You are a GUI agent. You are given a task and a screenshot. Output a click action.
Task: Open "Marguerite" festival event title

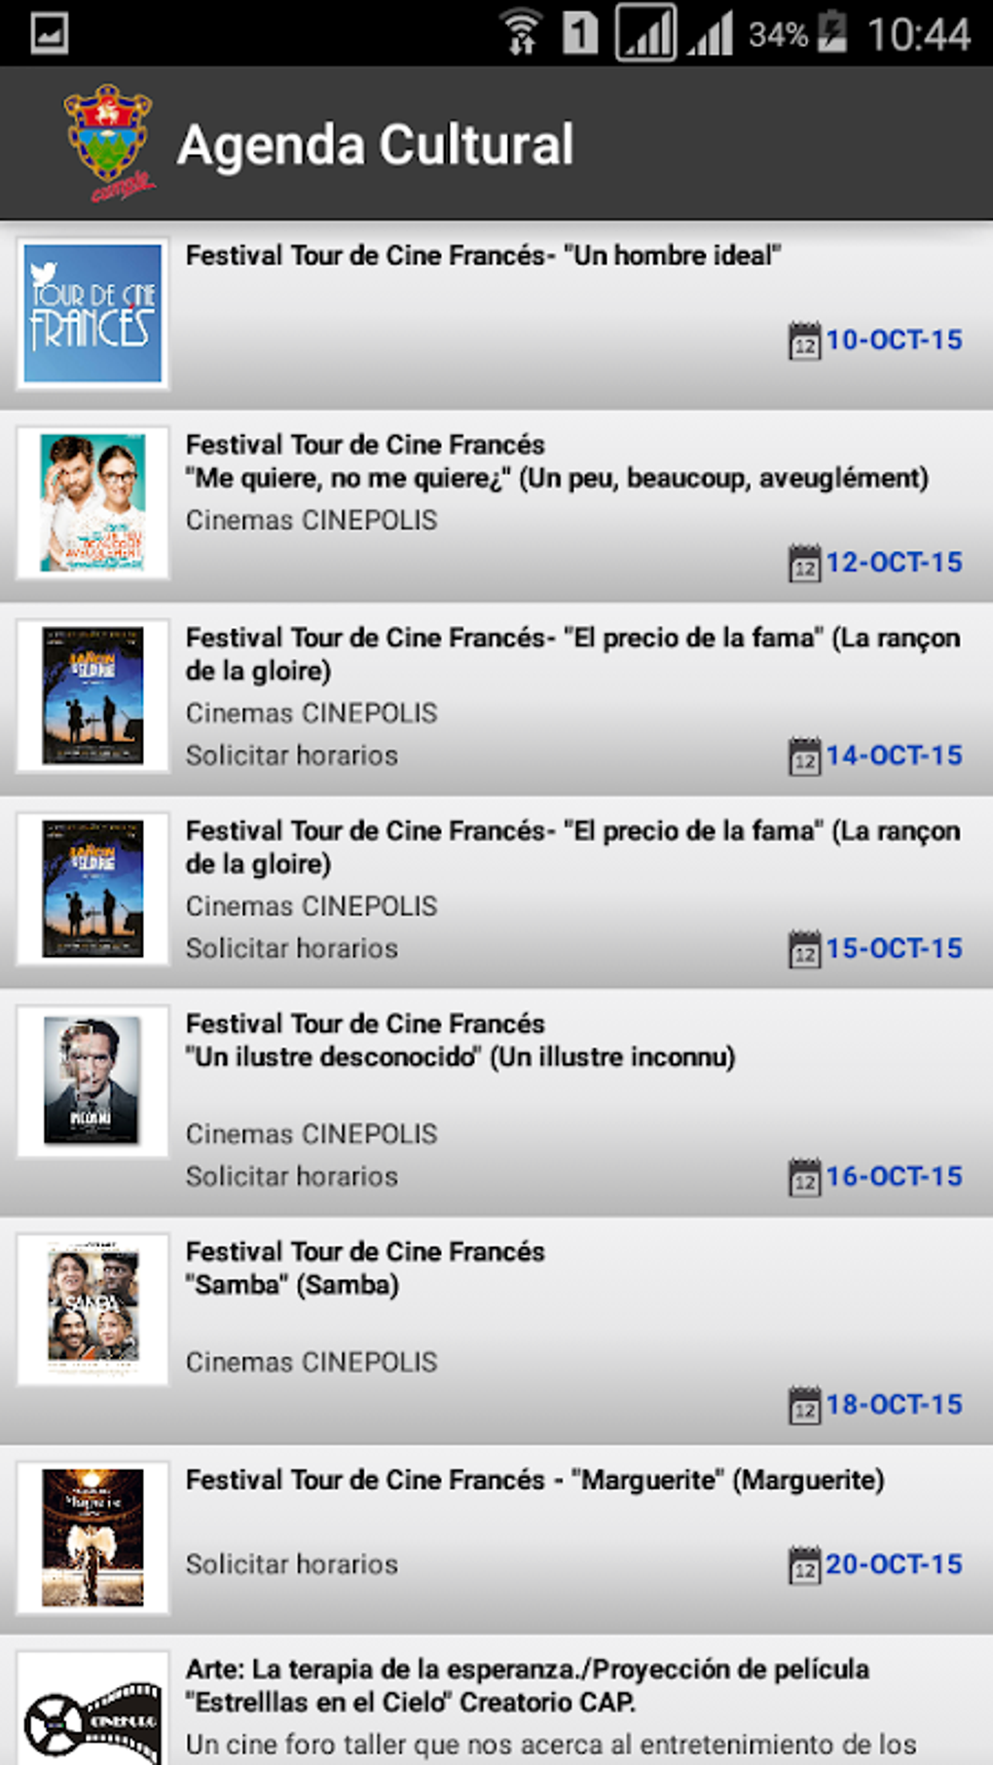point(534,1481)
